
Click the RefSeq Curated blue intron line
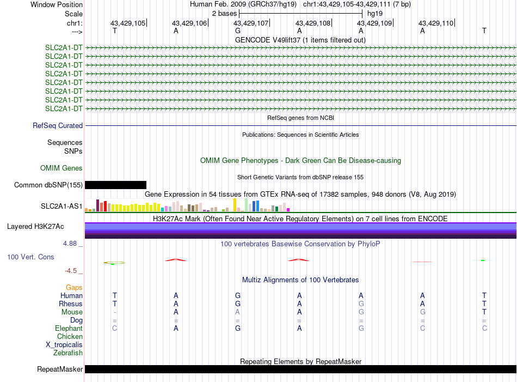tap(300, 125)
